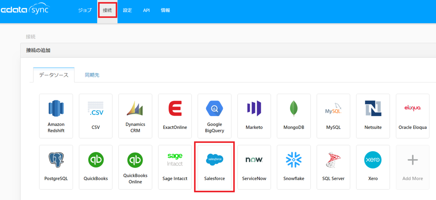Pick the MySQL connector
436x200 pixels.
333,116
